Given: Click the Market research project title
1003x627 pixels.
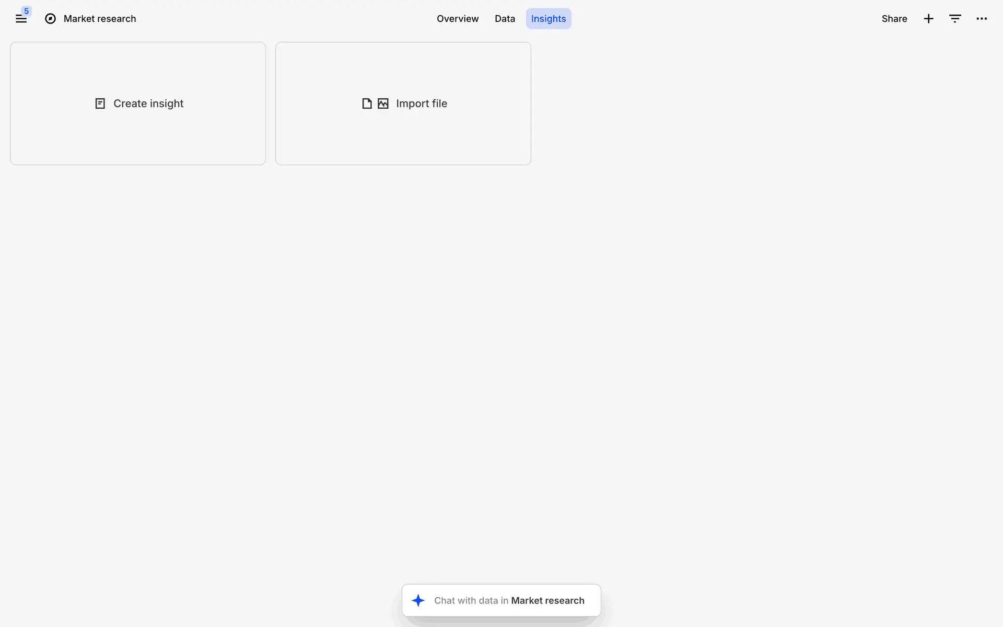Looking at the screenshot, I should click(x=100, y=19).
